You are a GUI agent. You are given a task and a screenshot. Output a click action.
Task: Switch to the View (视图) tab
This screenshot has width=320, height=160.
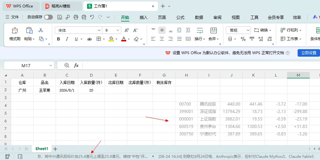(235, 17)
